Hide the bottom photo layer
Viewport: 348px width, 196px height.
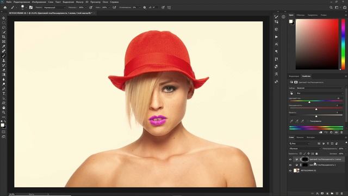[290, 170]
